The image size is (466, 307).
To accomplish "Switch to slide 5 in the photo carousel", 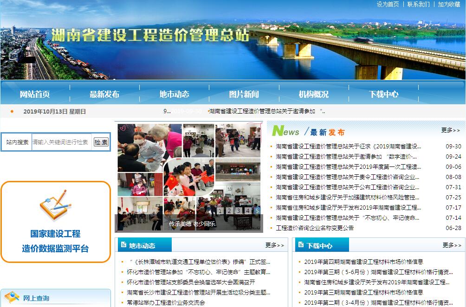I will point(257,211).
